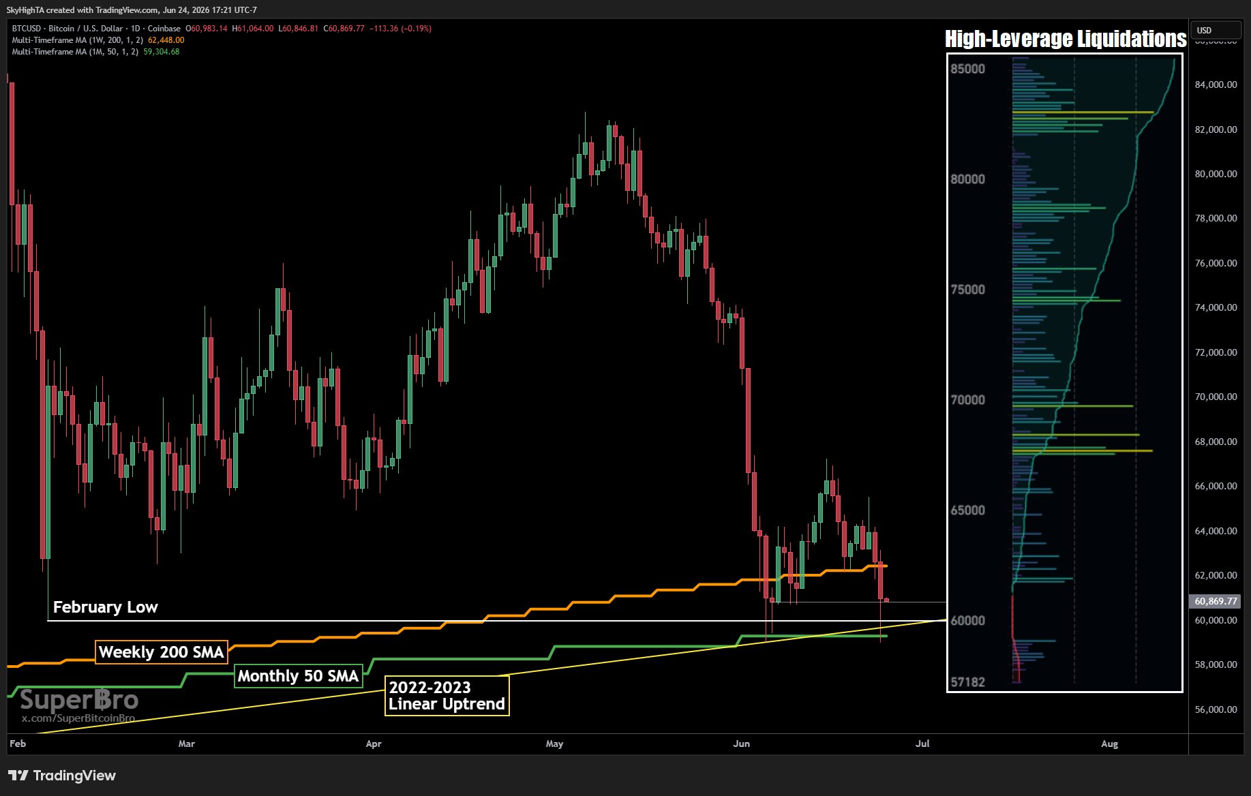Click the 'Jul' label on time axis

pyautogui.click(x=922, y=744)
